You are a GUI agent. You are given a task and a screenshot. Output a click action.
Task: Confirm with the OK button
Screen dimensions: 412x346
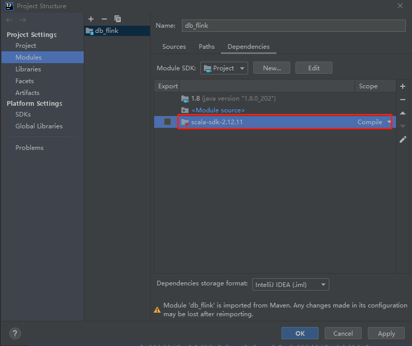coord(300,333)
